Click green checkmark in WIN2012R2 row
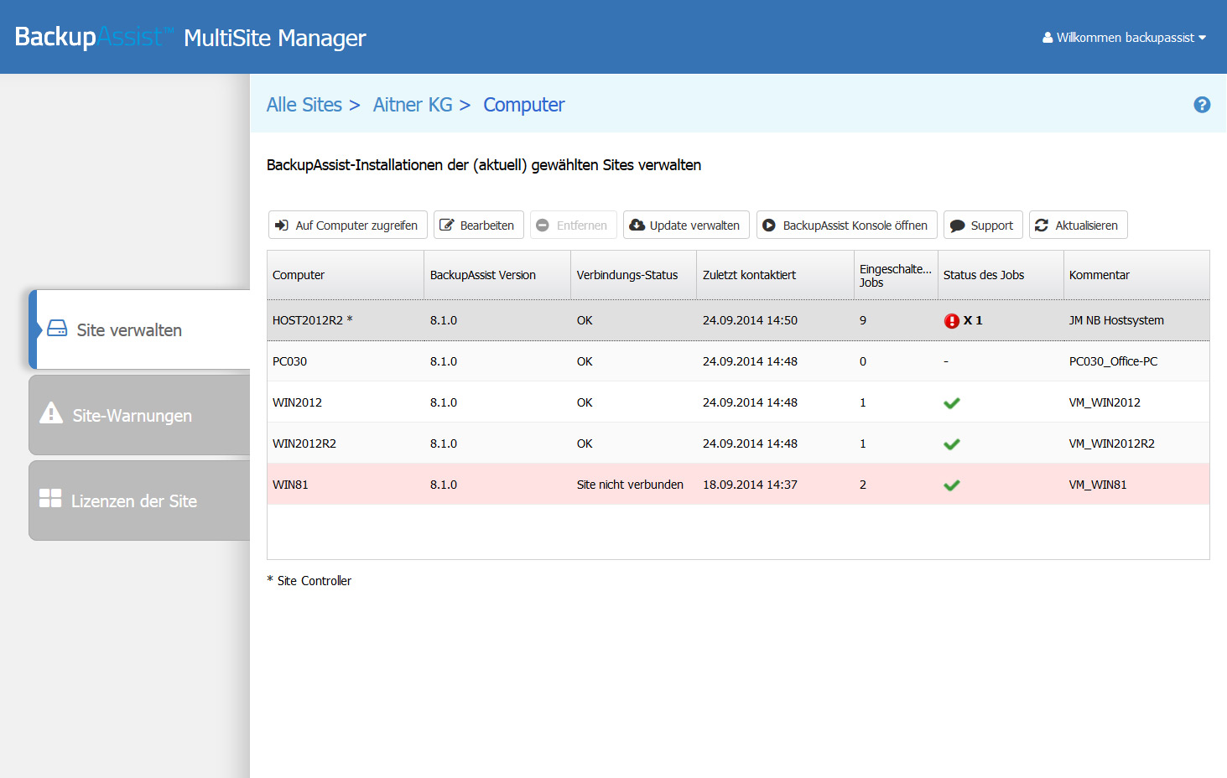Viewport: 1227px width, 778px height. [x=951, y=444]
